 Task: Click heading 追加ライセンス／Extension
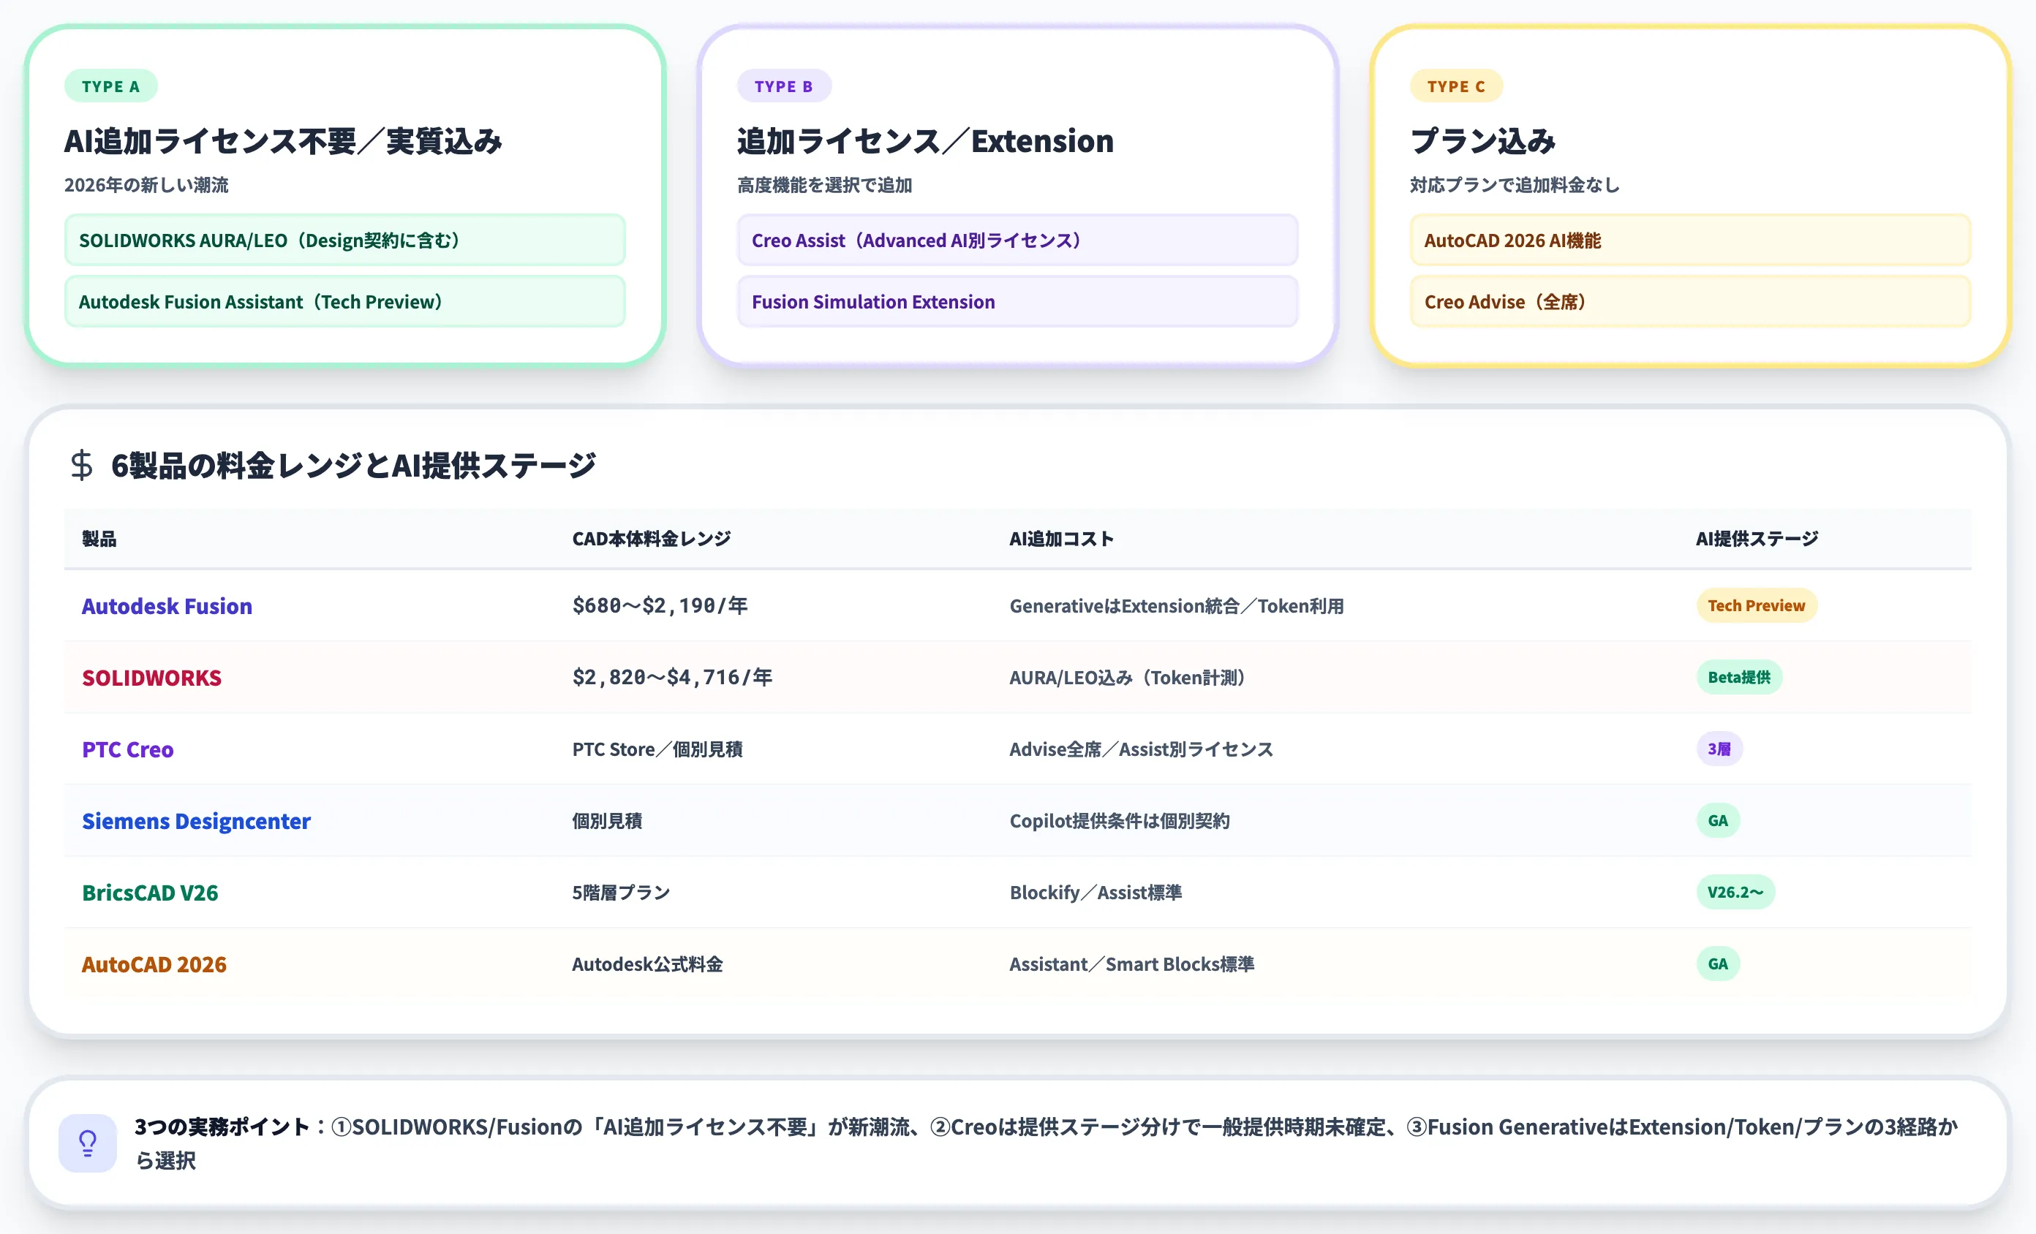[925, 141]
